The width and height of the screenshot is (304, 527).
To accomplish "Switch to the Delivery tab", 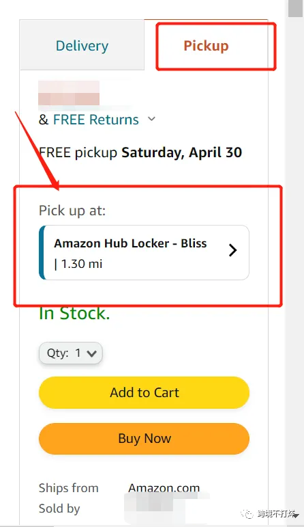I will 82,45.
